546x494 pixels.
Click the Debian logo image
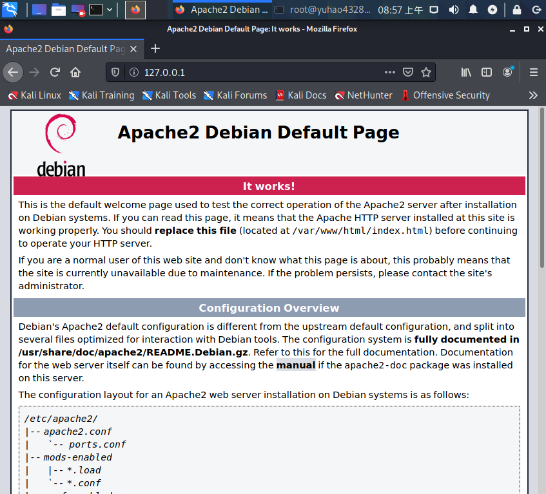click(x=61, y=145)
